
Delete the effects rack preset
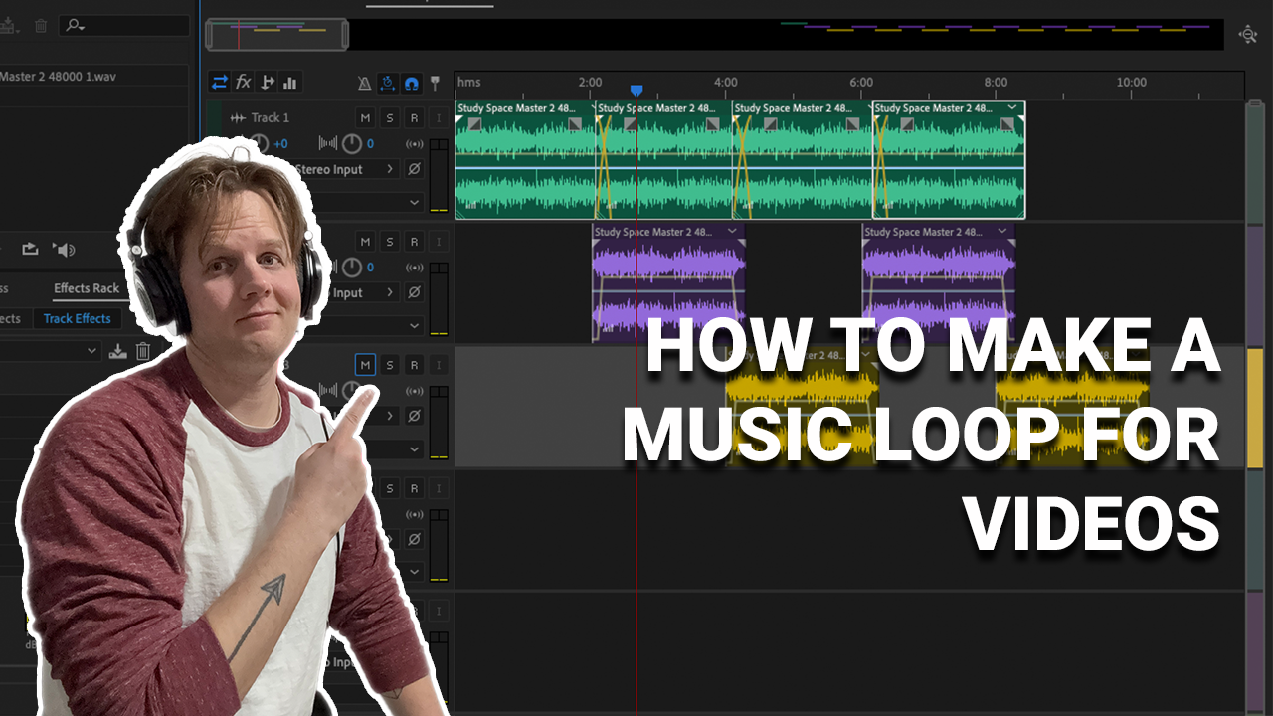click(143, 350)
